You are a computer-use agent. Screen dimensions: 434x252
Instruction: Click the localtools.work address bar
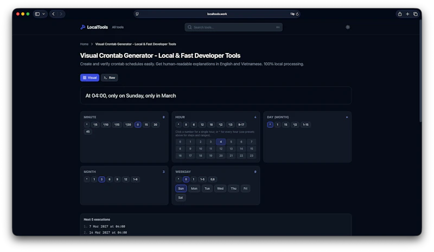coord(217,14)
